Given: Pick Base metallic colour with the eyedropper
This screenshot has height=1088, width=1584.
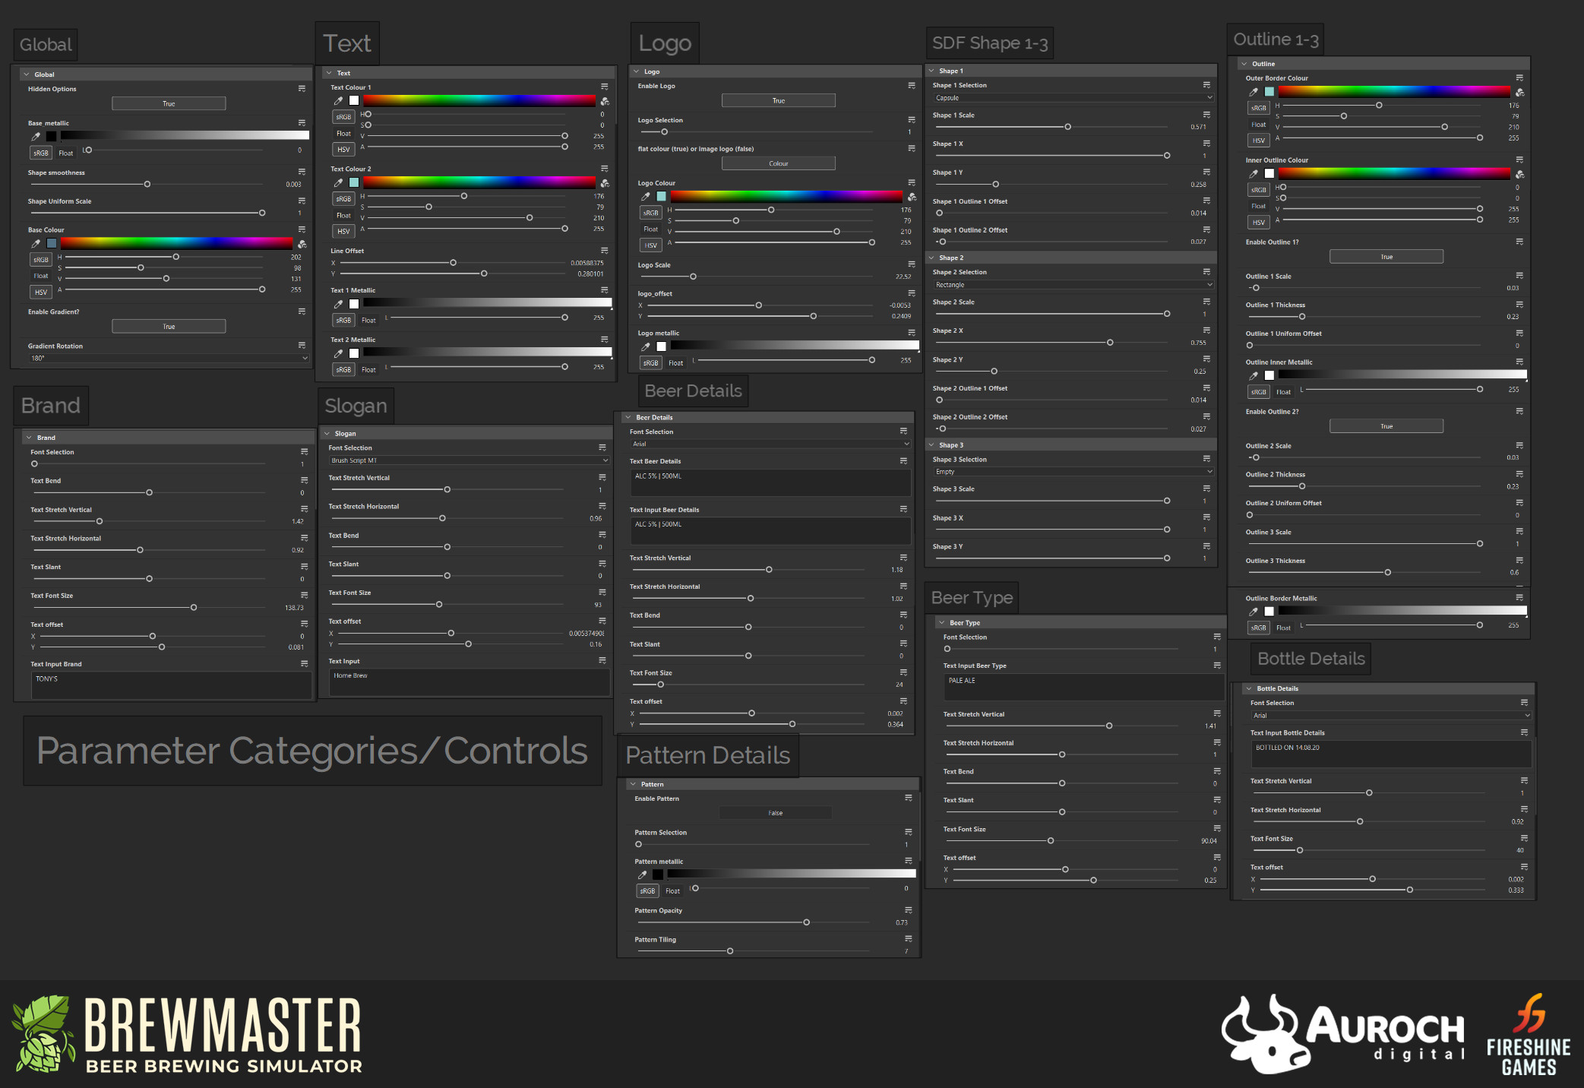Looking at the screenshot, I should point(36,136).
